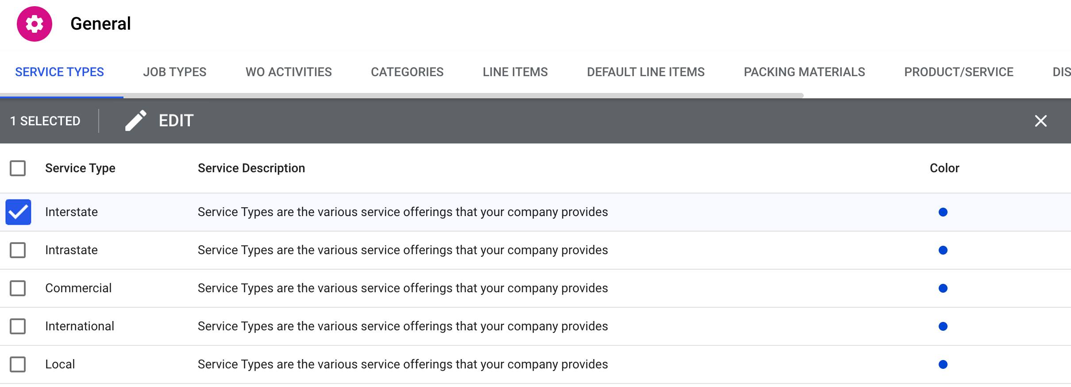The width and height of the screenshot is (1071, 387).
Task: Tick the International row checkbox
Action: 18,326
